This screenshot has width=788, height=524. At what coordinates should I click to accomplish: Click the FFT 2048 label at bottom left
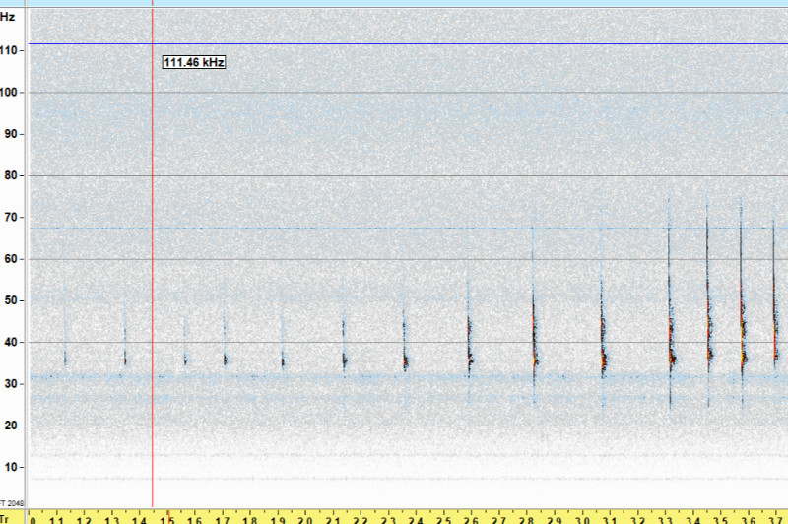[x=12, y=503]
